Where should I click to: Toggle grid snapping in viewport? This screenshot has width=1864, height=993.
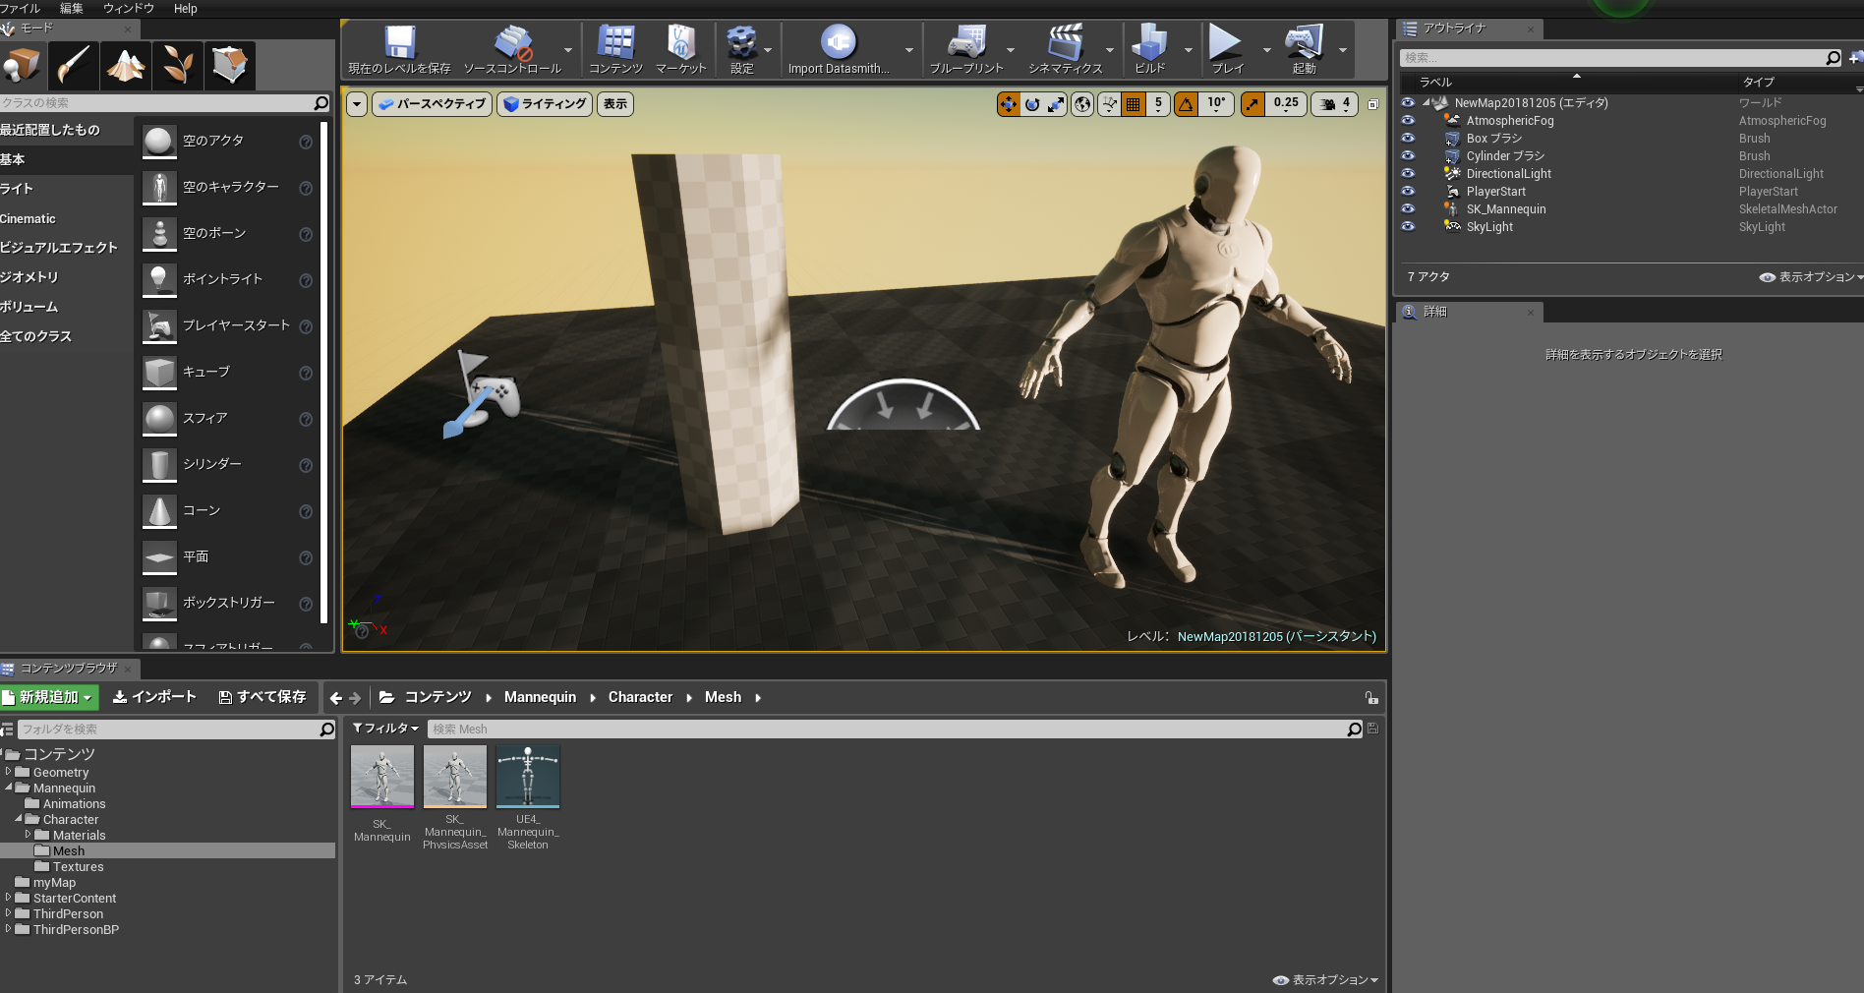pos(1134,104)
